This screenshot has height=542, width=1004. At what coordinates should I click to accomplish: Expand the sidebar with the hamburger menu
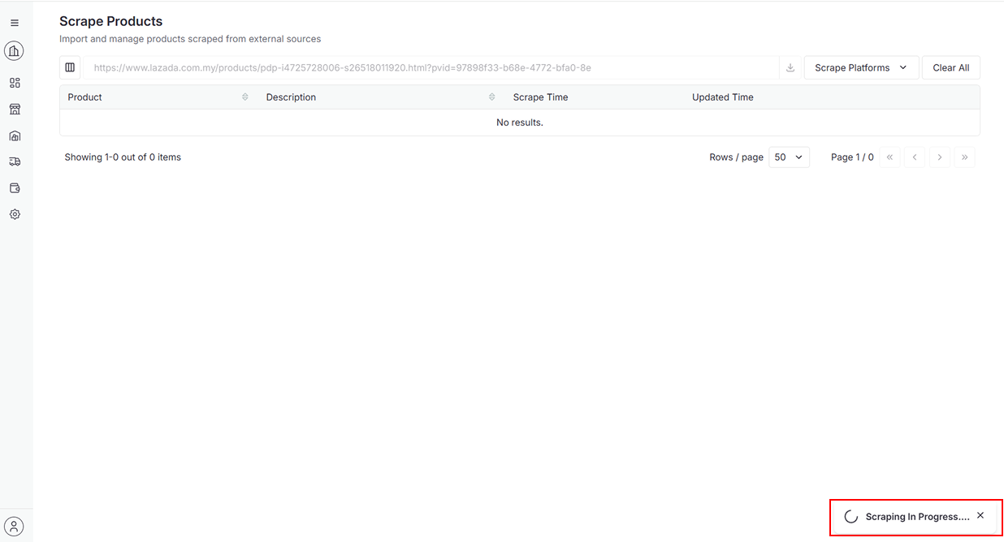pyautogui.click(x=15, y=24)
